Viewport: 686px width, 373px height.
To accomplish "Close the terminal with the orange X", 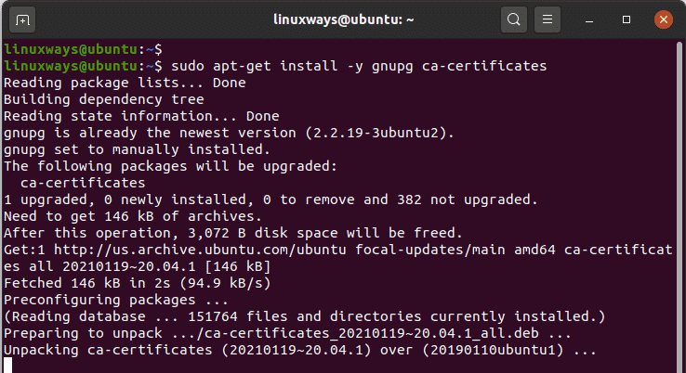I will point(664,19).
